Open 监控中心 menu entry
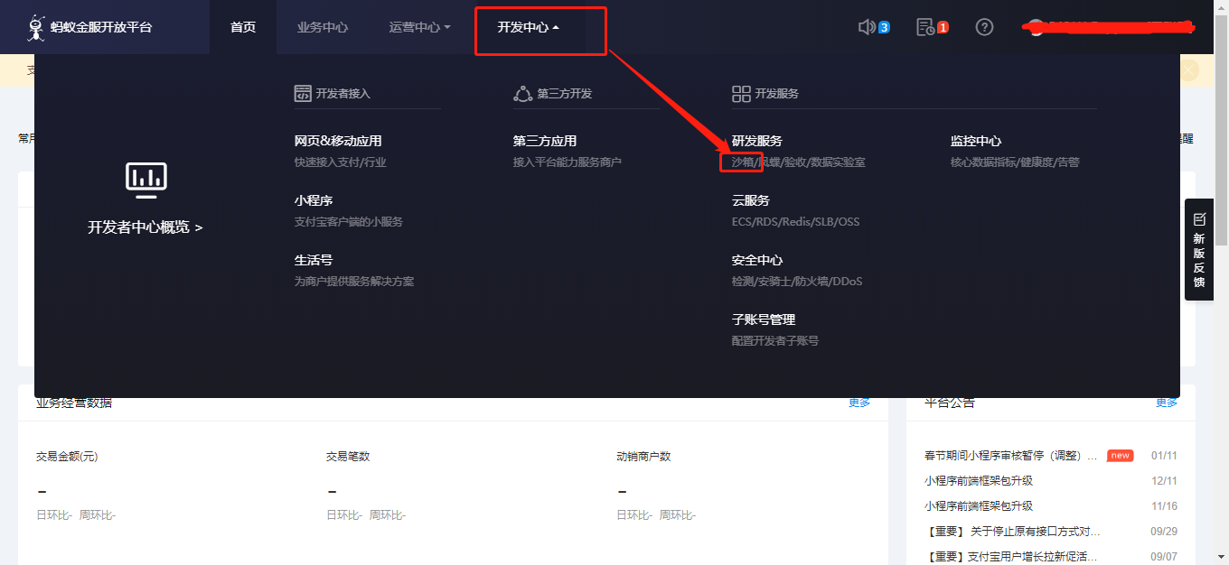The height and width of the screenshot is (565, 1229). click(x=976, y=141)
